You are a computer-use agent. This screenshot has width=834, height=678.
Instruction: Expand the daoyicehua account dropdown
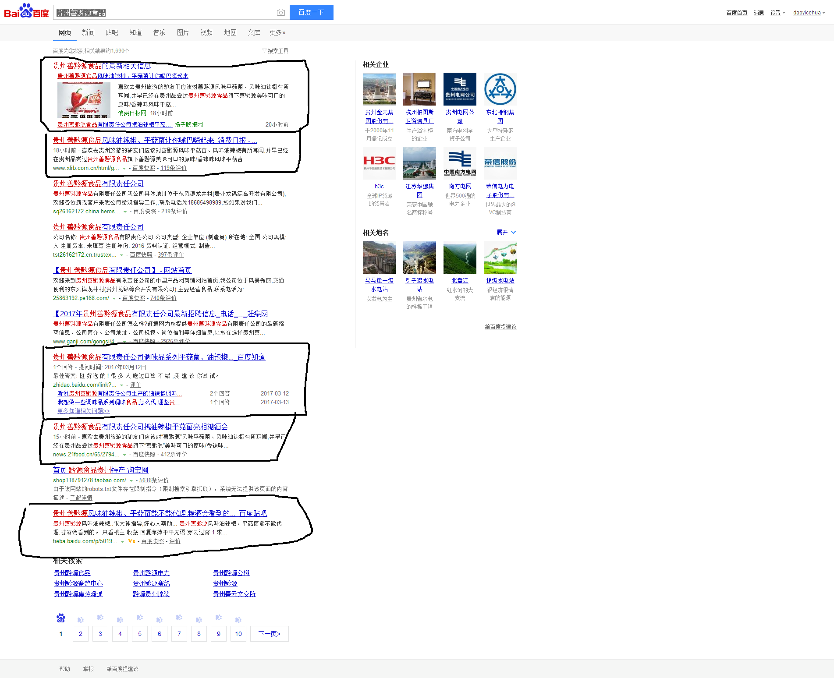click(809, 13)
